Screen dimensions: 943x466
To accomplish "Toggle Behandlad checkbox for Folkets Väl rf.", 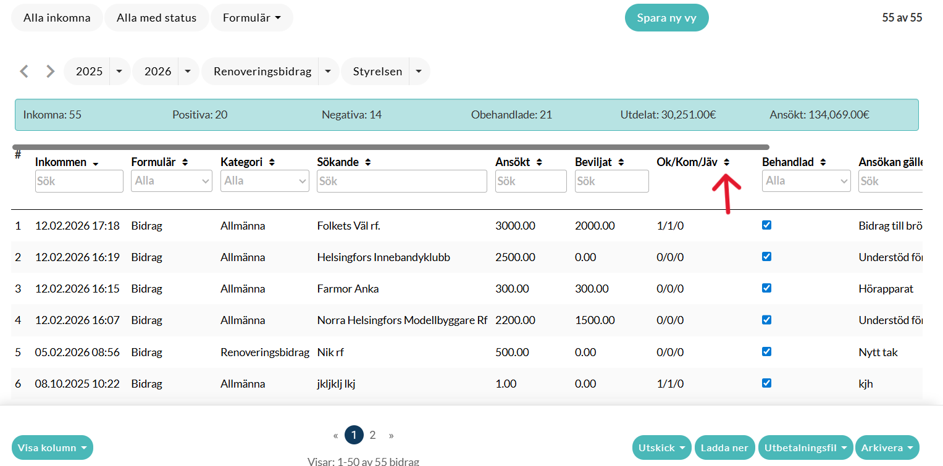I will point(766,225).
